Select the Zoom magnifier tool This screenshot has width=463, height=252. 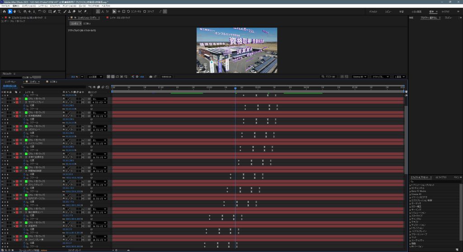point(19,11)
